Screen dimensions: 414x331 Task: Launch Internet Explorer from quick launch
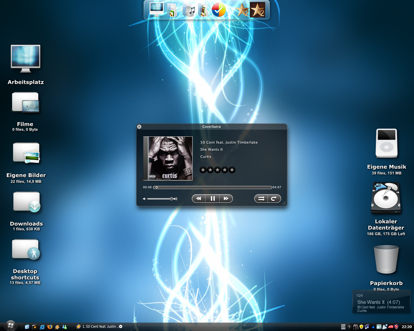tap(42, 327)
